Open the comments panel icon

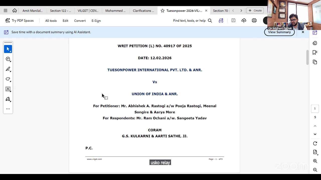(315, 43)
